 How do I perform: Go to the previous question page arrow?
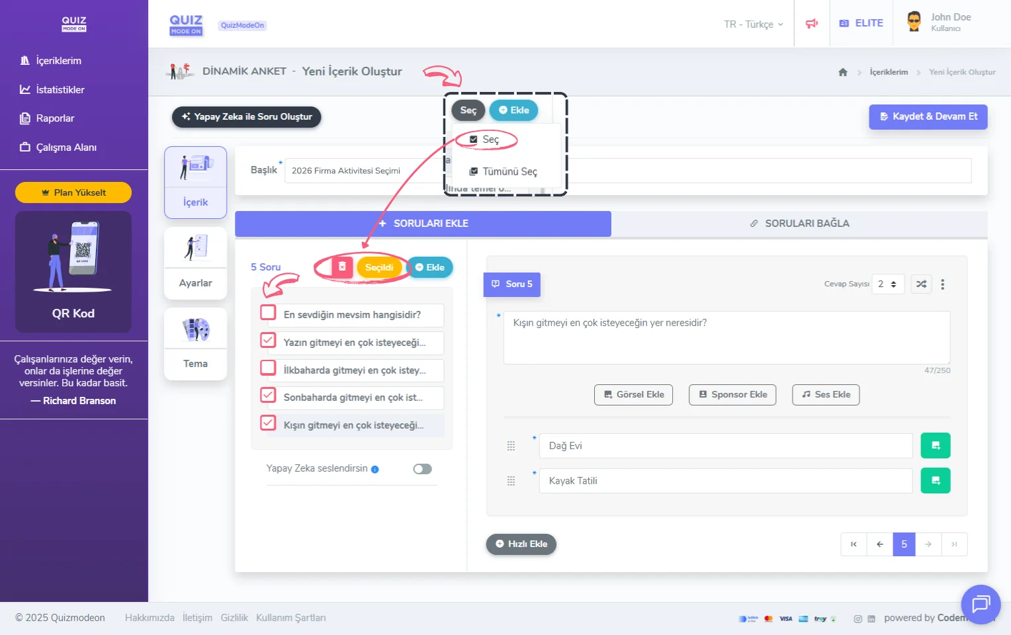tap(879, 544)
